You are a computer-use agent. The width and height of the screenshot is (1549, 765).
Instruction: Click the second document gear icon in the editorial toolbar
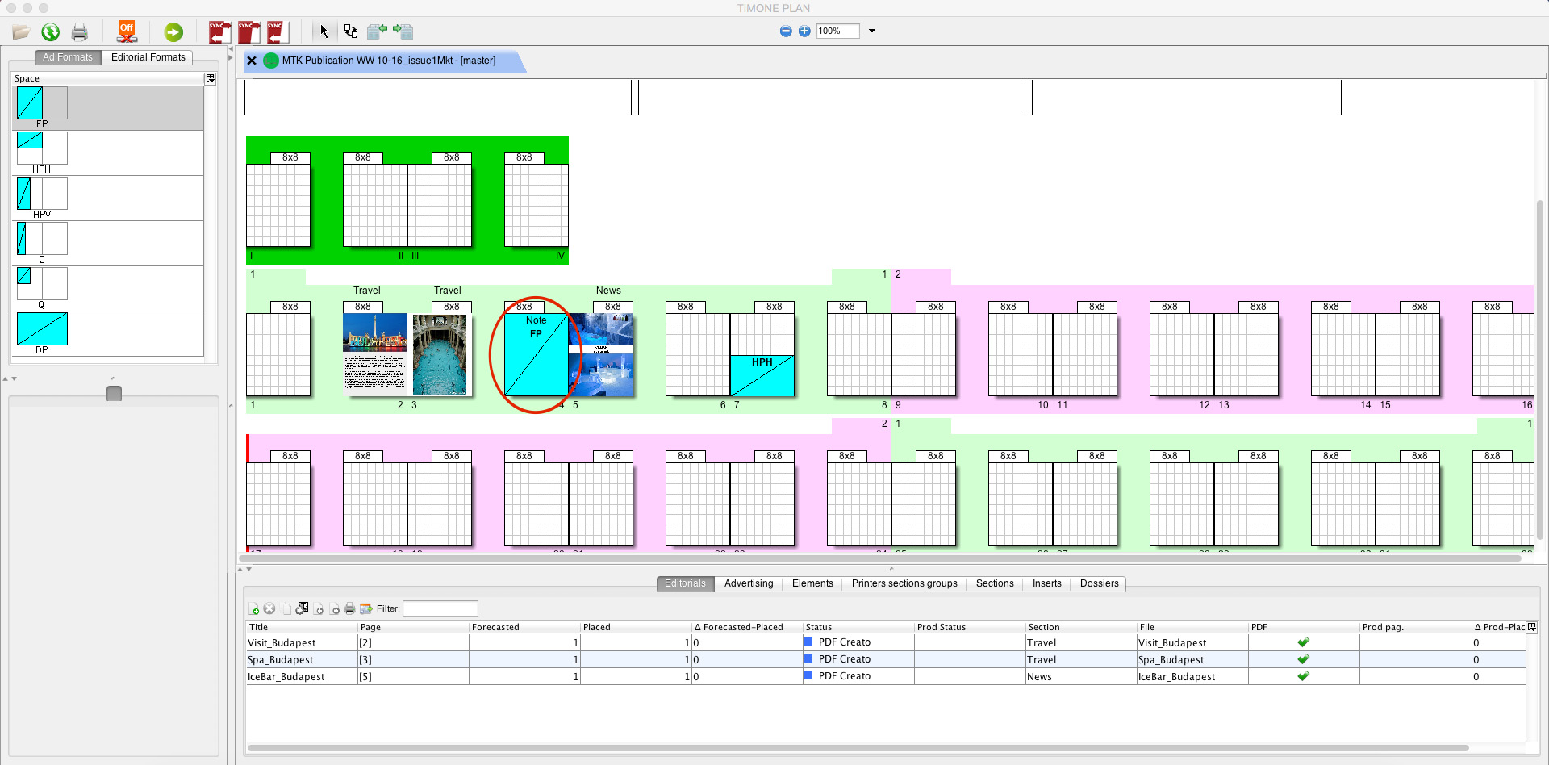[x=334, y=609]
